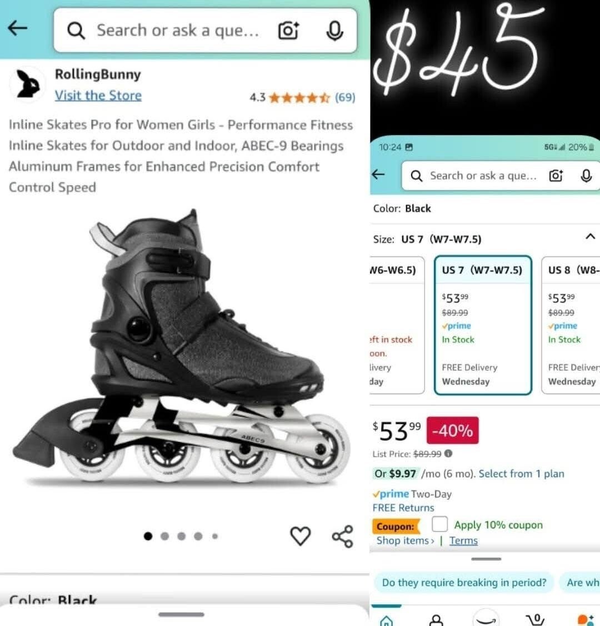Tap the share icon below skate image
Viewport: 600px width, 626px height.
click(x=342, y=536)
